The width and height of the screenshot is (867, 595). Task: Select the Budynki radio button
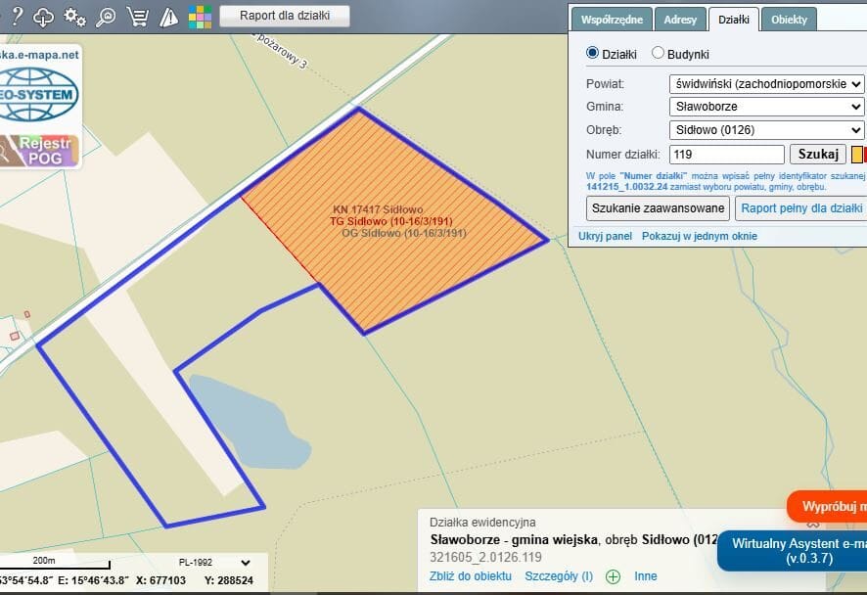(658, 54)
